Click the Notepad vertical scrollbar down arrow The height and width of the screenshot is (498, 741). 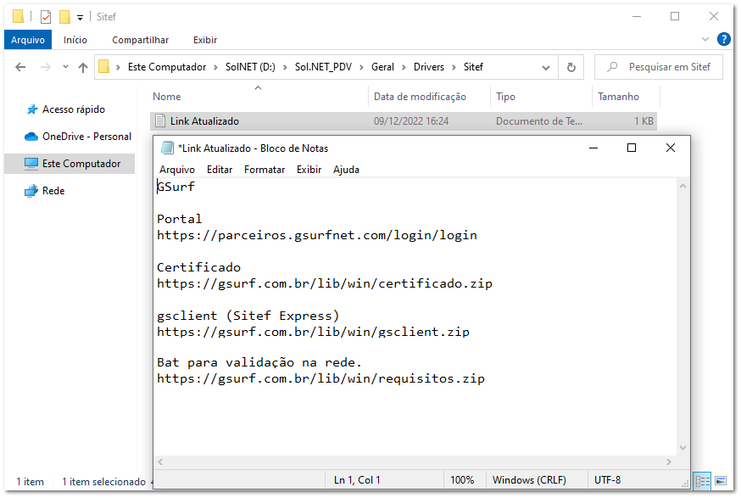682,448
